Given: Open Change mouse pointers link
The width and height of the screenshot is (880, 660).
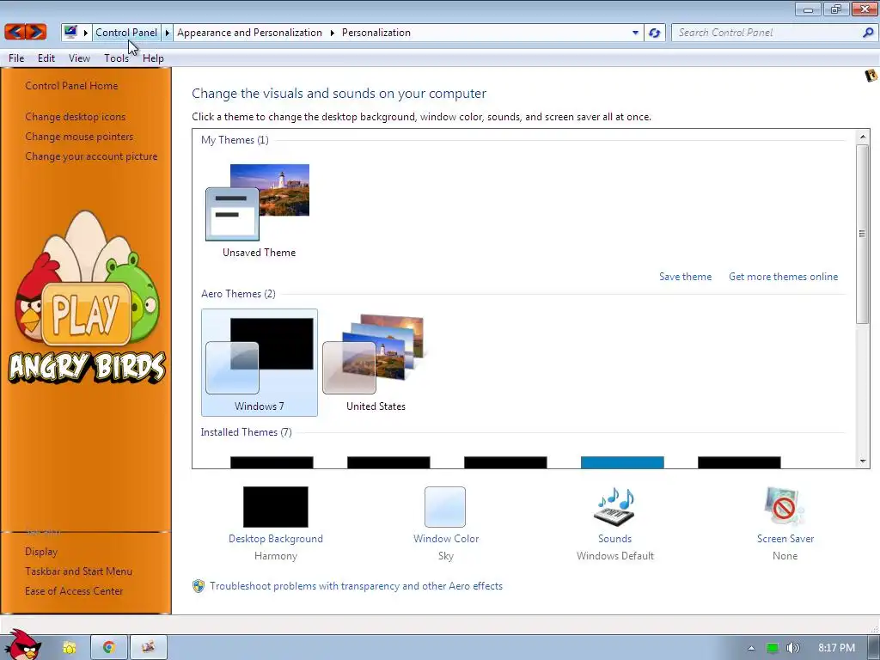Looking at the screenshot, I should coord(79,137).
